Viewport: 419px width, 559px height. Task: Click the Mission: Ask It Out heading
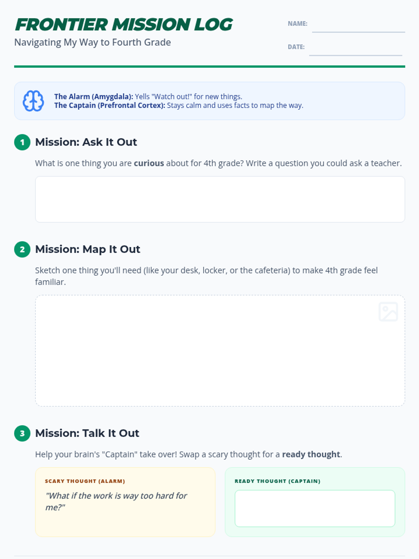[86, 142]
